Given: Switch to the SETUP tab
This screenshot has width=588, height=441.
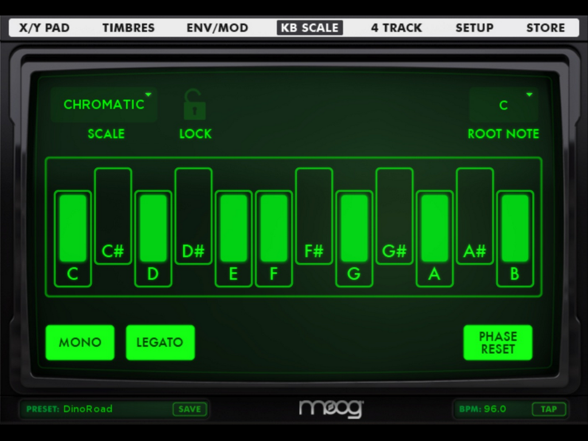Looking at the screenshot, I should (x=474, y=28).
